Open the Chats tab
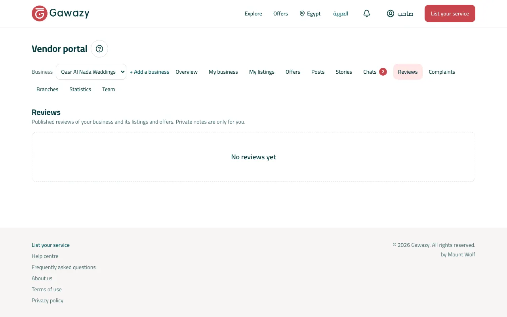507x317 pixels. [x=375, y=72]
